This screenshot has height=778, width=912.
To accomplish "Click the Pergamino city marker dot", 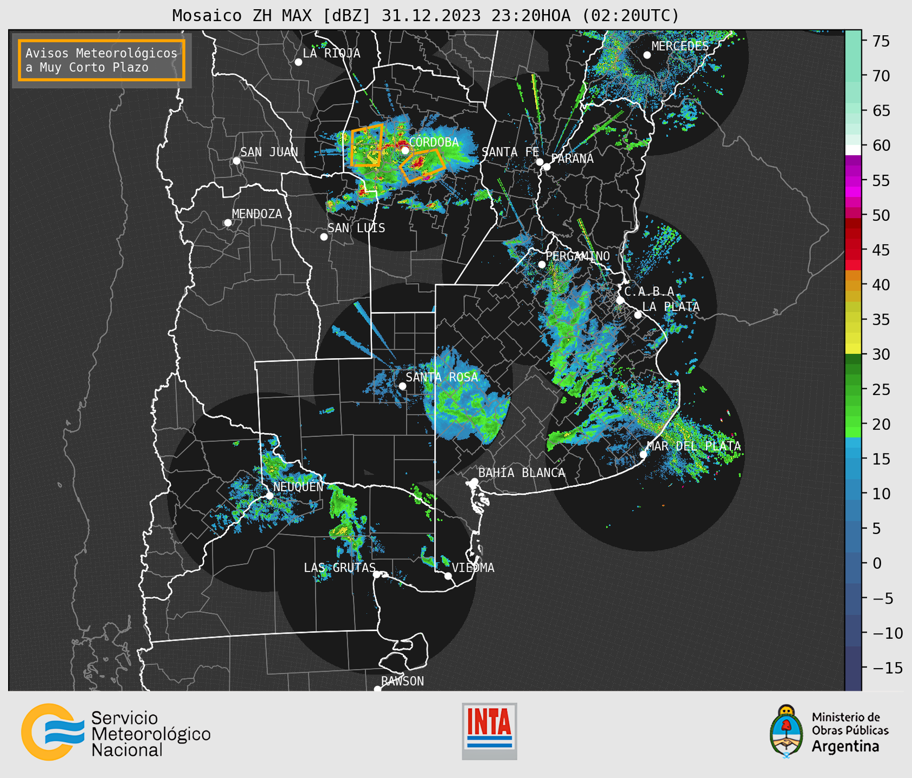I will click(x=542, y=265).
